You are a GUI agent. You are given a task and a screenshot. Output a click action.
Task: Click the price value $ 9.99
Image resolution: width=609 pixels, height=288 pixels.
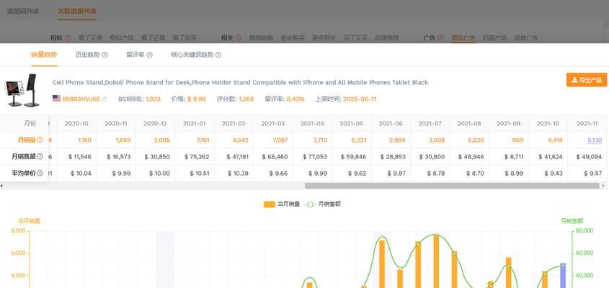click(197, 99)
